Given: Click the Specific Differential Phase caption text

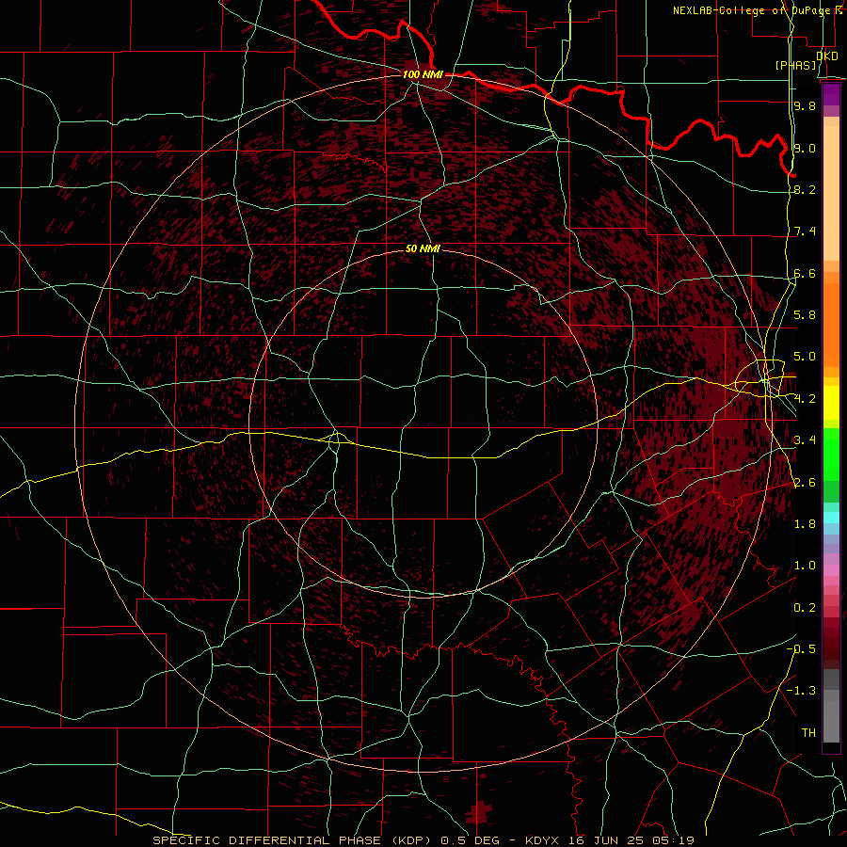Looking at the screenshot, I should click(423, 840).
